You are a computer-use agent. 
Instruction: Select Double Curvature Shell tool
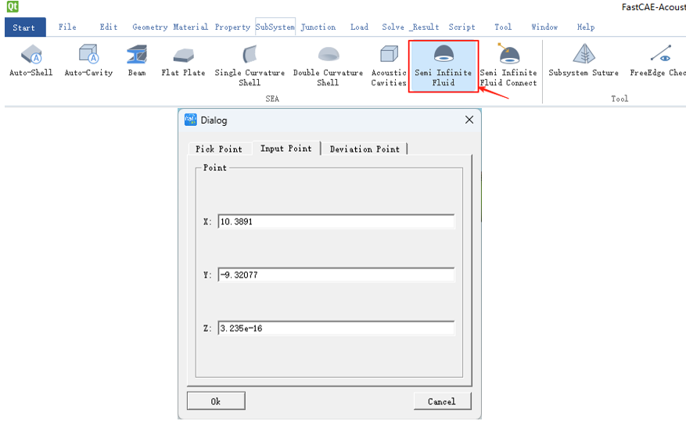pyautogui.click(x=328, y=66)
